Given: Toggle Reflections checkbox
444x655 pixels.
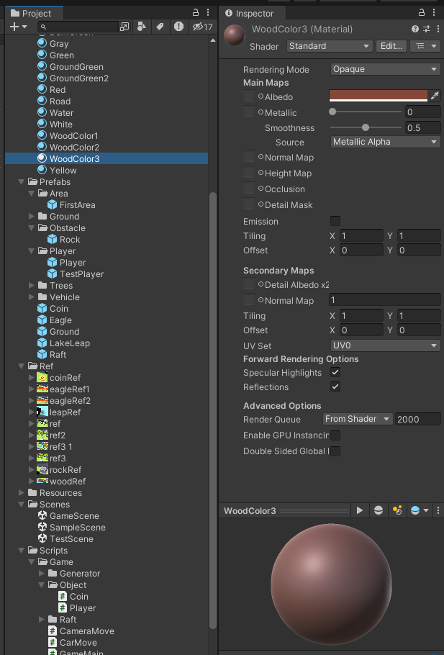Looking at the screenshot, I should tap(335, 387).
